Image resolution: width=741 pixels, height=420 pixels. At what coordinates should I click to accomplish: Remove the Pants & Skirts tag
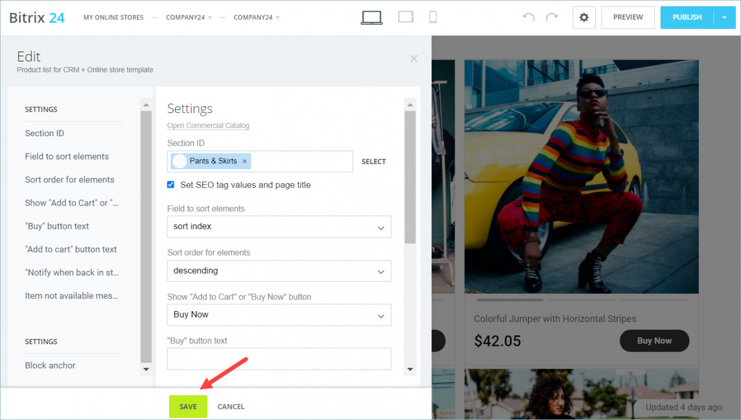pyautogui.click(x=244, y=161)
